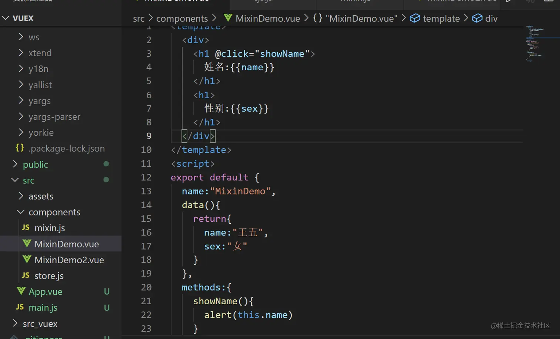The height and width of the screenshot is (339, 560).
Task: Expand the yargs folder
Action: [21, 100]
